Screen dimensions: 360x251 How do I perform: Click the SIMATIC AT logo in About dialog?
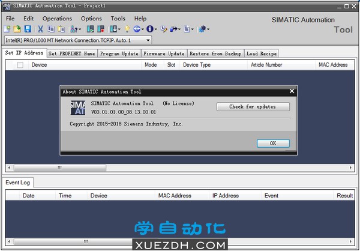tap(78, 107)
